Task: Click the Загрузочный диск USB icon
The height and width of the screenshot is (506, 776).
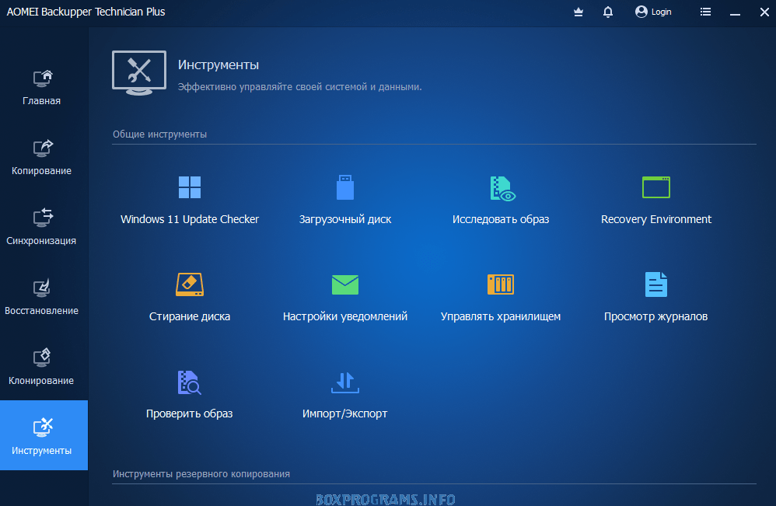Action: pos(345,187)
